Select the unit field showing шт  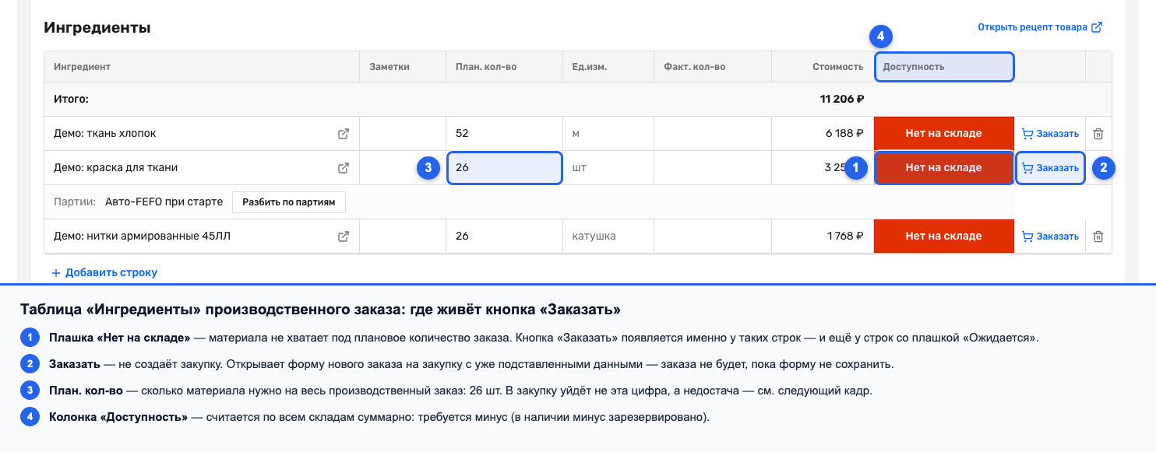608,168
